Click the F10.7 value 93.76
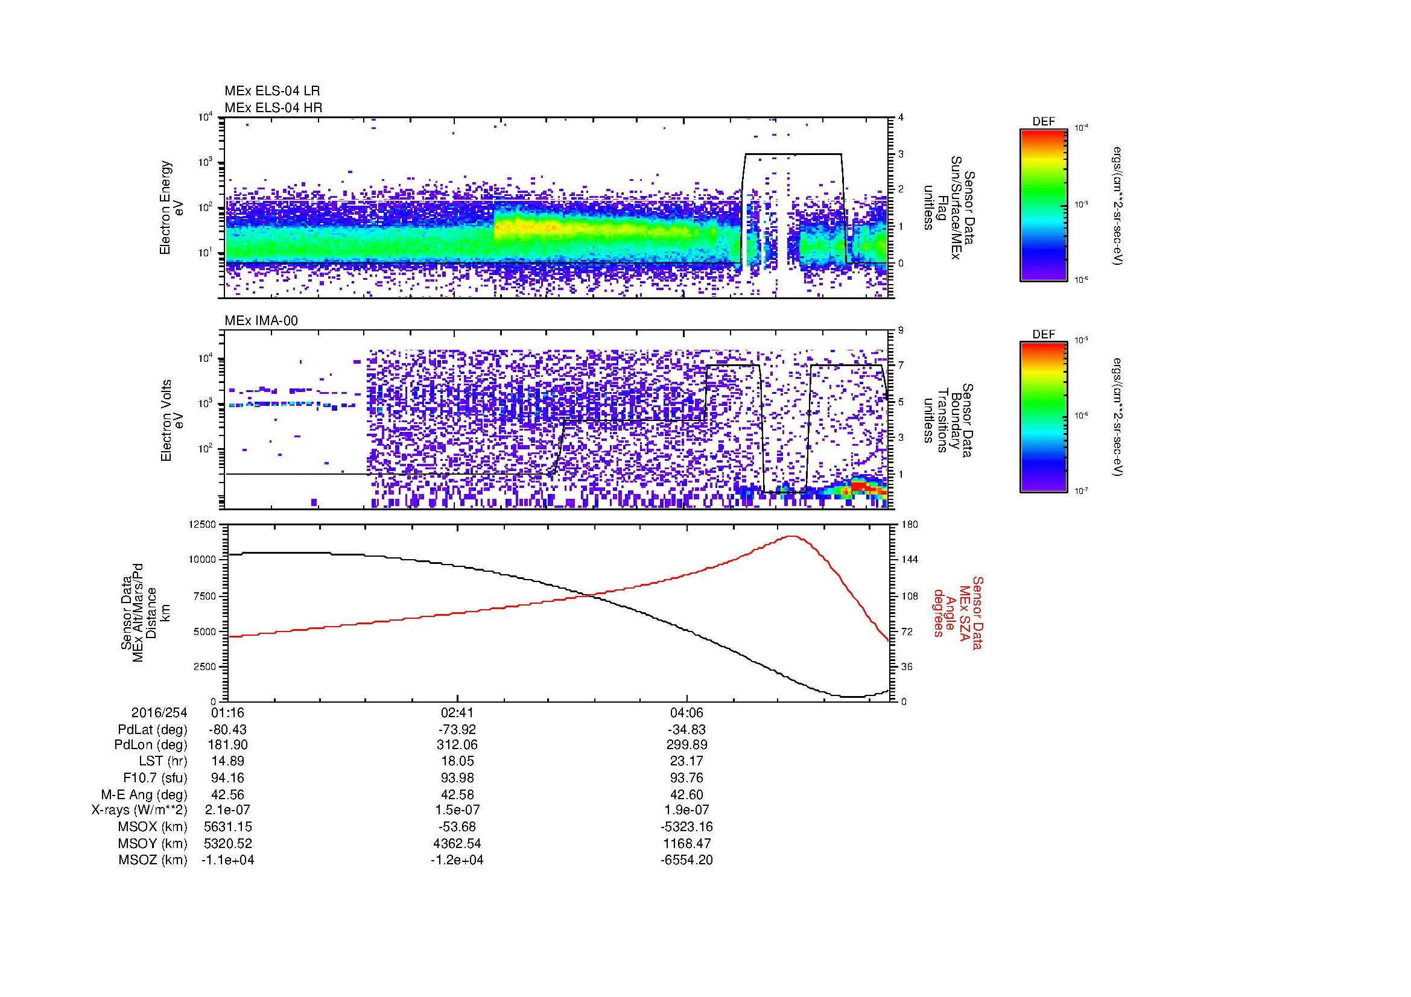 686,777
